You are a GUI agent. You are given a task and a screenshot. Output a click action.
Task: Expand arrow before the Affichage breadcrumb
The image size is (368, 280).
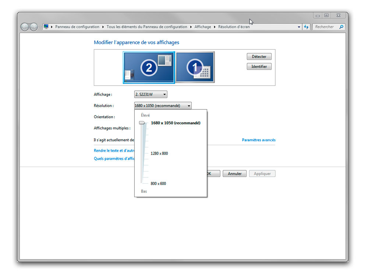[191, 27]
